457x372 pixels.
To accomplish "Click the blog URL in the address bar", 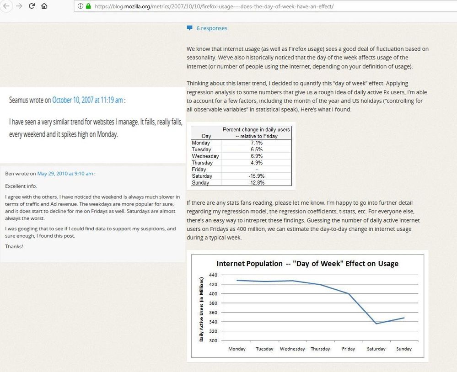I will pos(214,6).
